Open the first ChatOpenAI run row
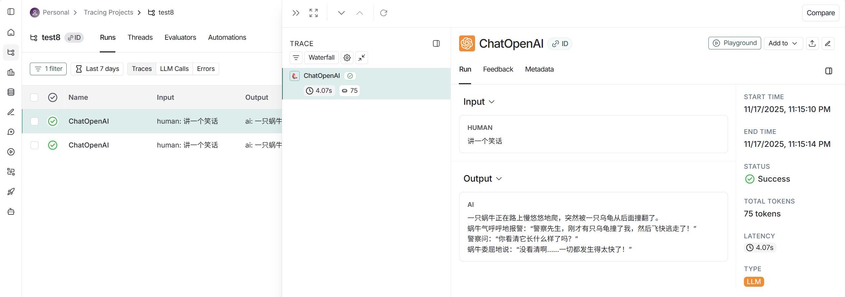The height and width of the screenshot is (297, 845). [152, 121]
